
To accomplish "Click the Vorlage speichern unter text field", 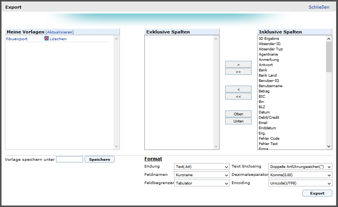I will pos(70,159).
